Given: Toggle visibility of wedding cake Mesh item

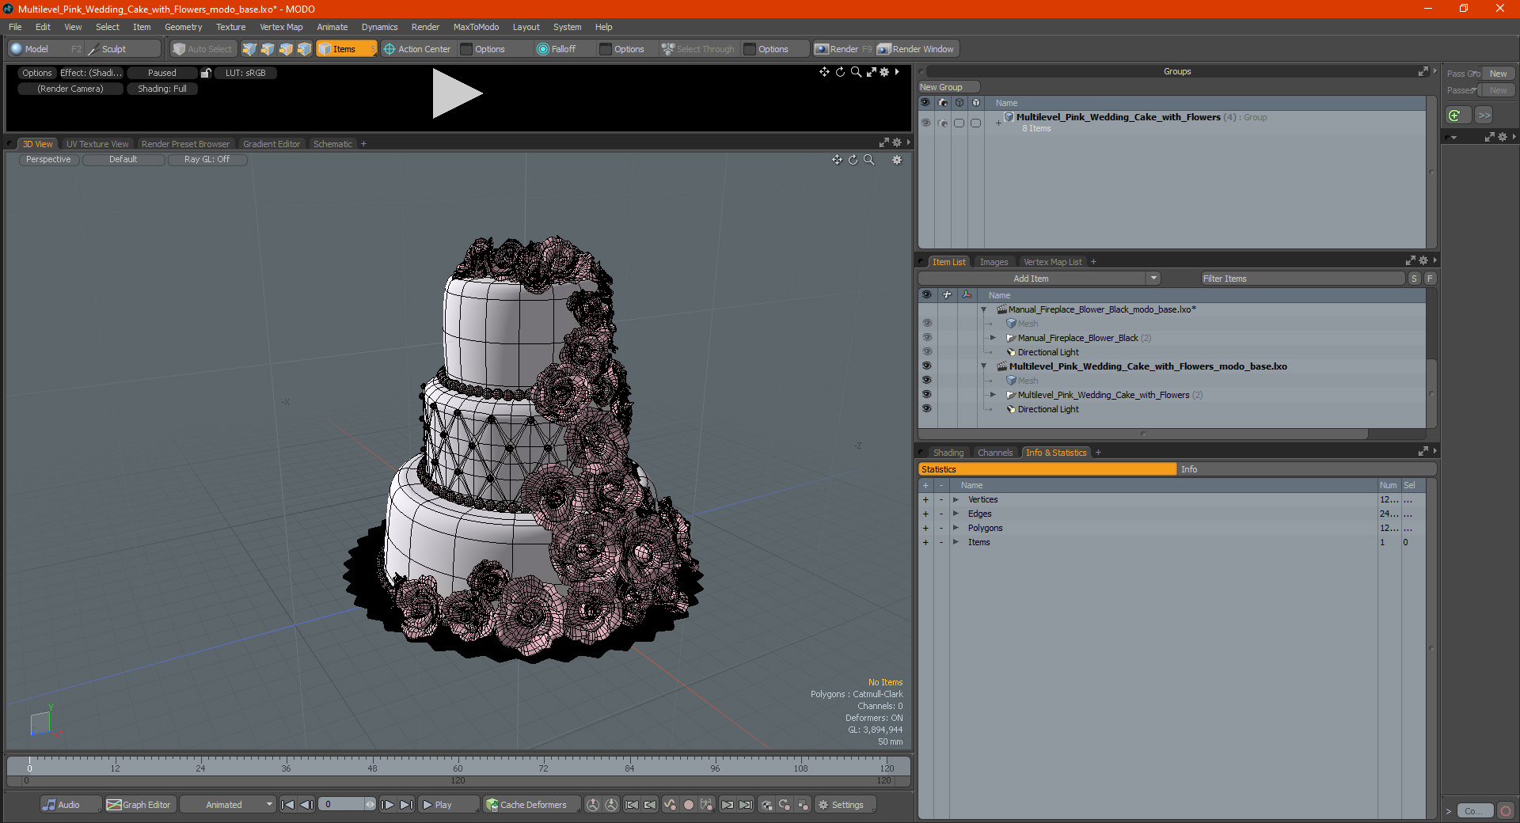Looking at the screenshot, I should click(x=926, y=381).
